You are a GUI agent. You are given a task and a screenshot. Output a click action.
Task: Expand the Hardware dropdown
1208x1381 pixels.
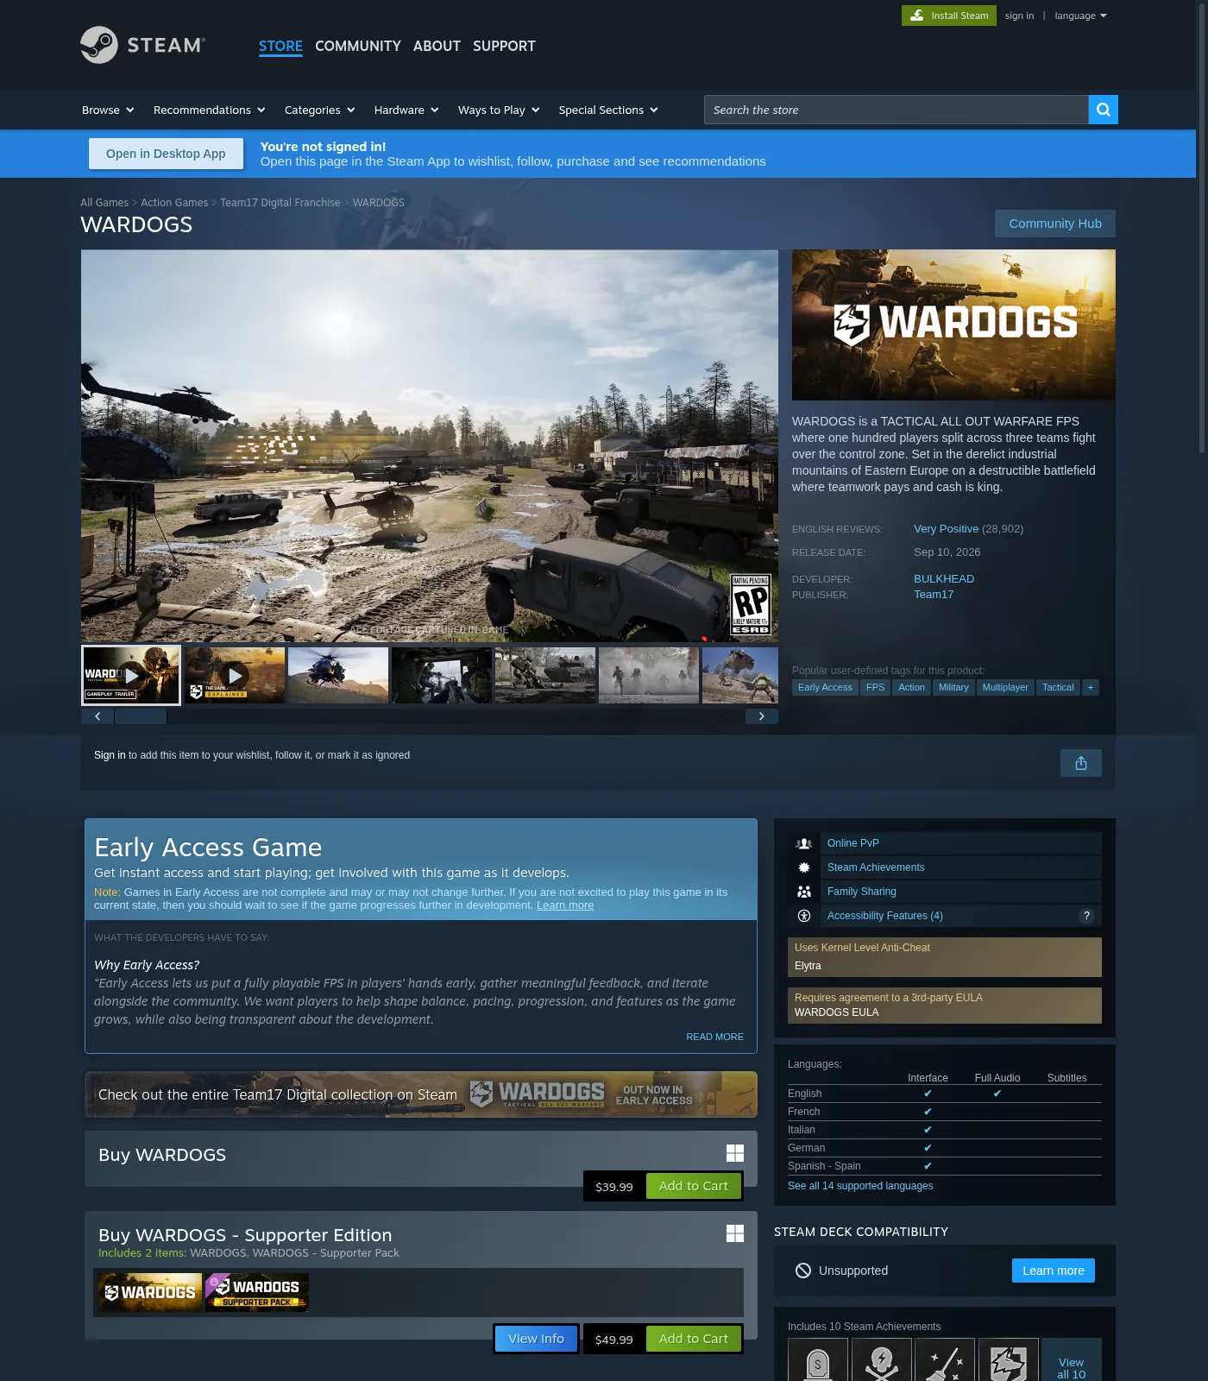[406, 110]
